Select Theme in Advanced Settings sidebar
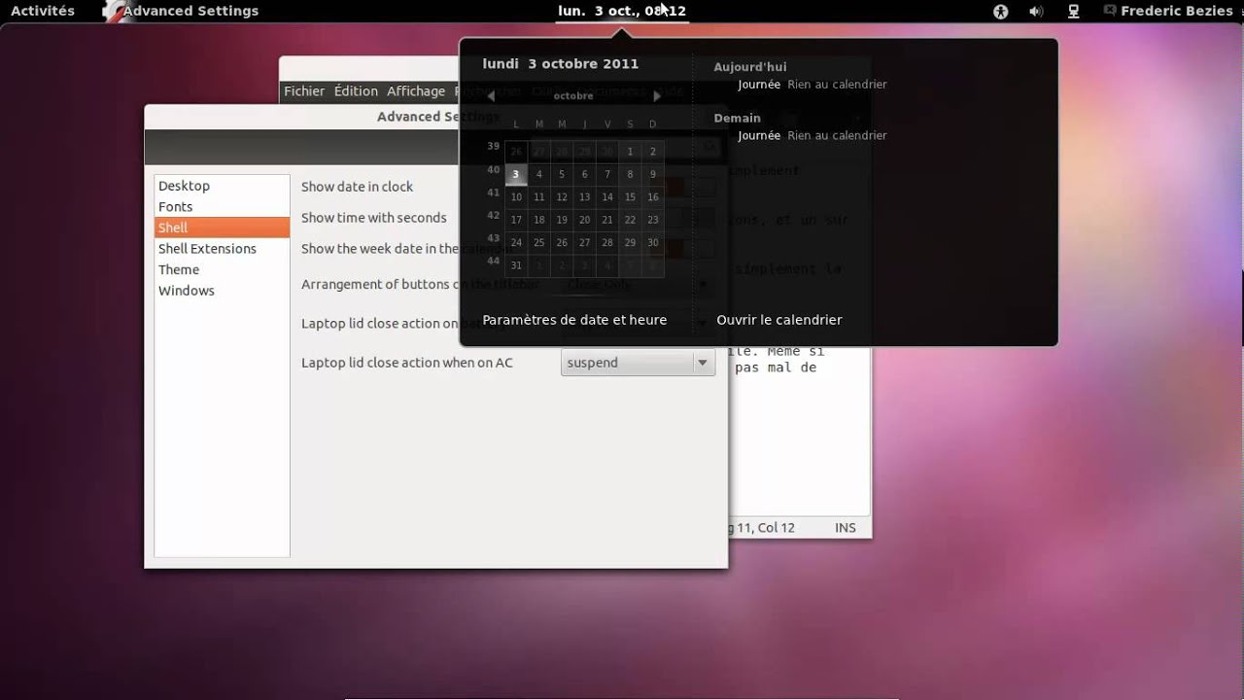The image size is (1244, 700). 222,269
